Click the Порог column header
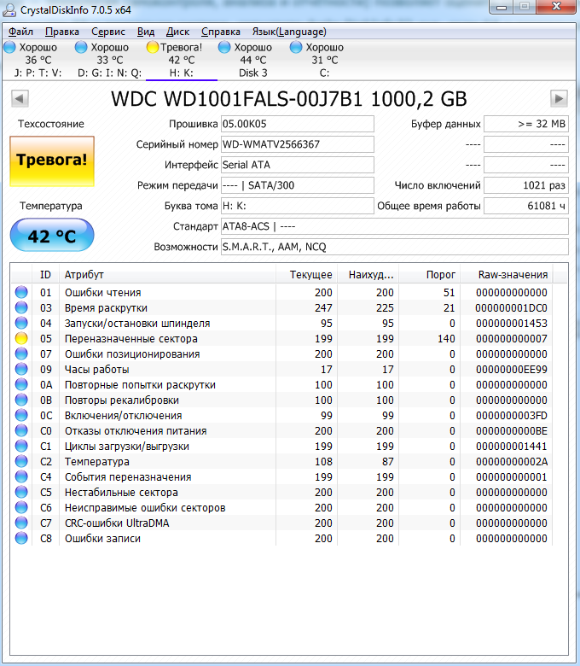Viewport: 580px width, 666px height. click(430, 275)
